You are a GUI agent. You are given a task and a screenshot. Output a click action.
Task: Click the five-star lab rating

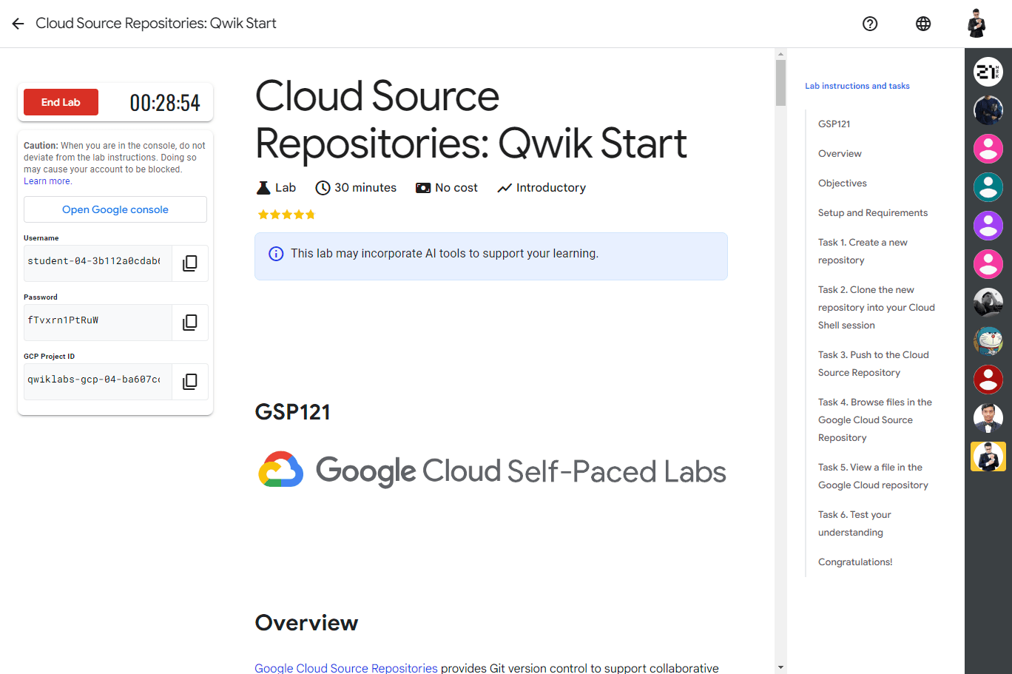click(286, 215)
